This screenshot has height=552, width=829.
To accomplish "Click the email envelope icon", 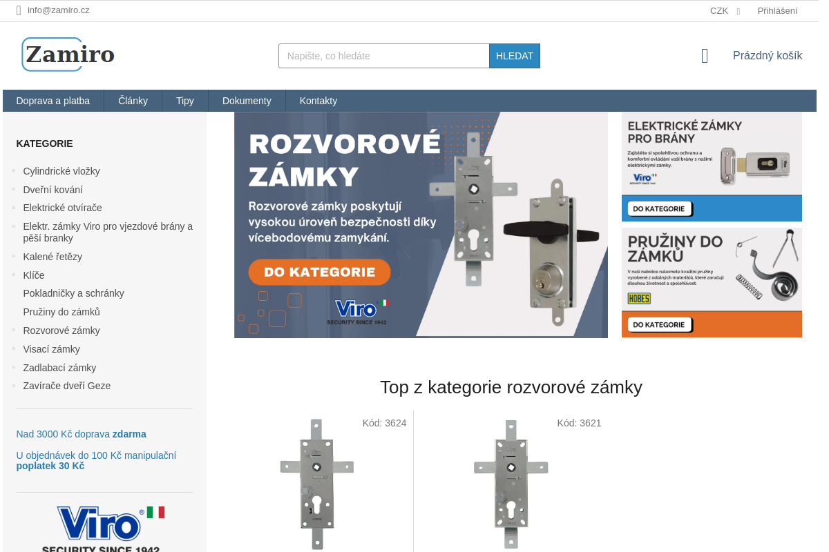I will [19, 10].
